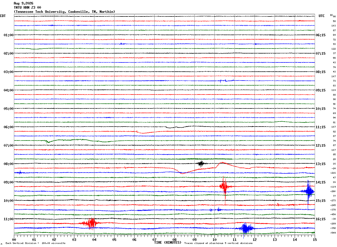
Task: Click the 16:15 UTC time label
Action: [321, 219]
